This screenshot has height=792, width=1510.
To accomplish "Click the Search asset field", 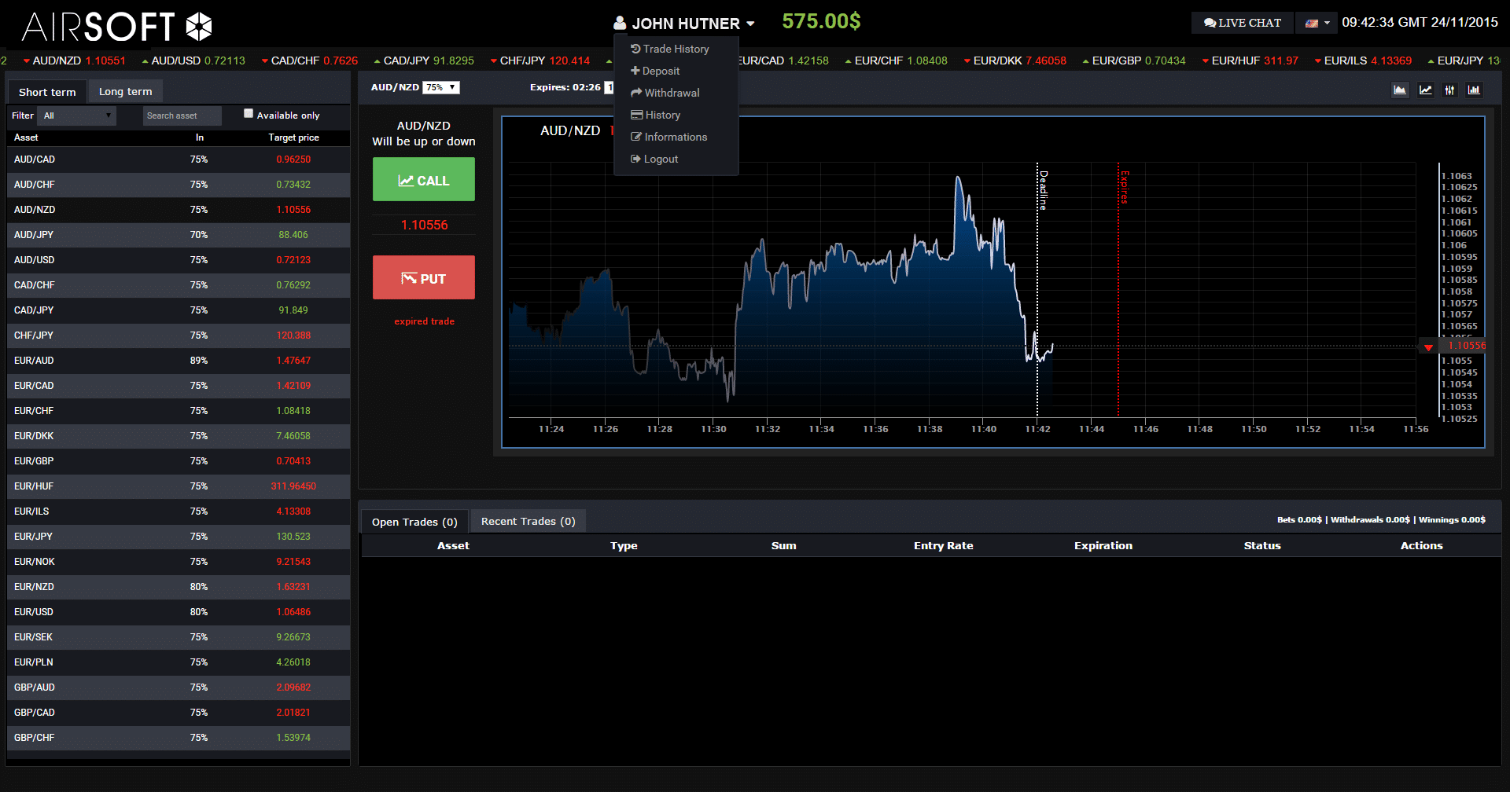I will [182, 115].
